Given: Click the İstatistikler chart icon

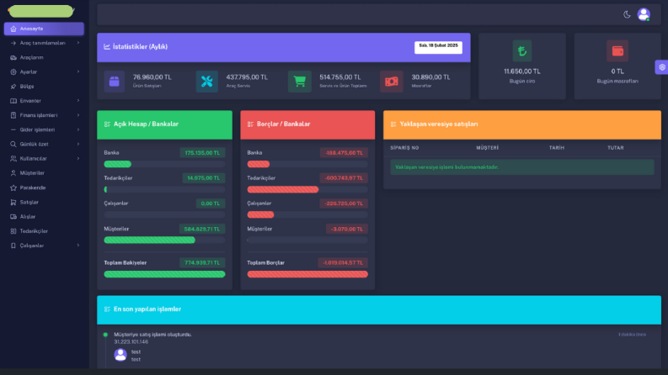Looking at the screenshot, I should [107, 47].
